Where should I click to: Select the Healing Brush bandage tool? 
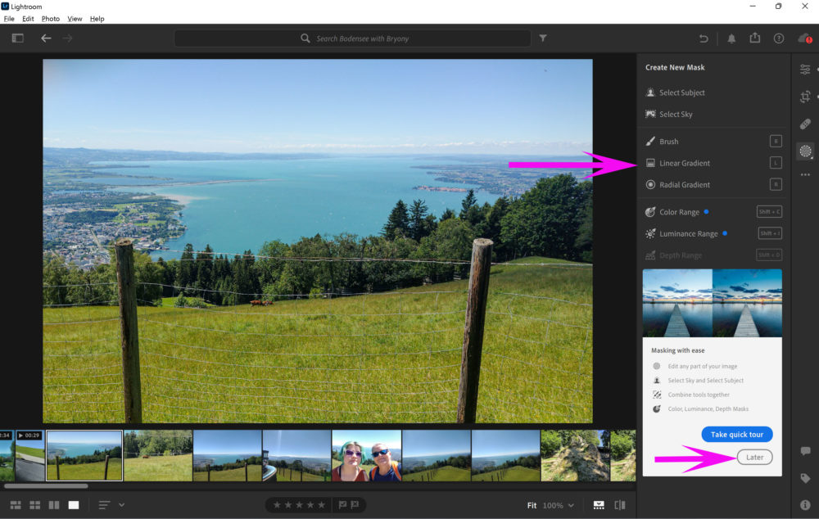click(x=805, y=124)
